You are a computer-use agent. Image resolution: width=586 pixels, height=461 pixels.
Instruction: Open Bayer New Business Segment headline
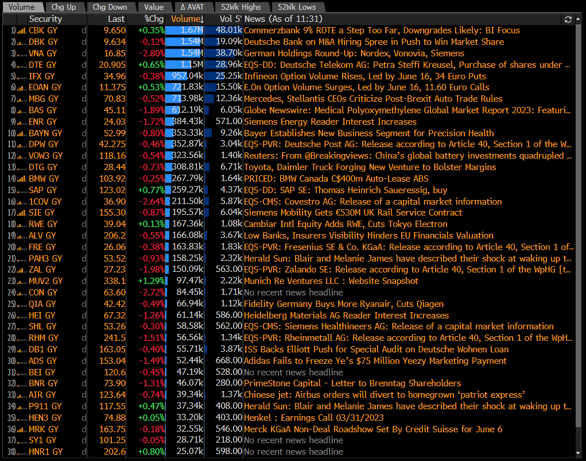pyautogui.click(x=368, y=133)
